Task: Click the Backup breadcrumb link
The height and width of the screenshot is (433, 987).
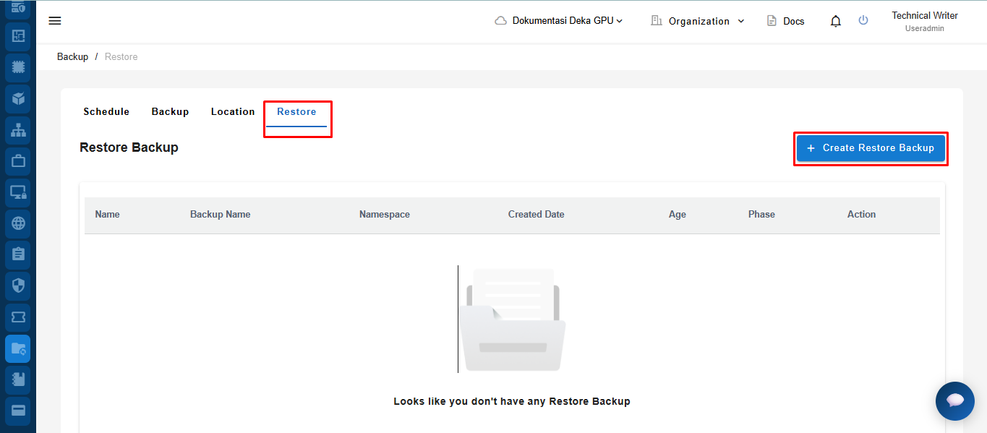Action: point(72,57)
